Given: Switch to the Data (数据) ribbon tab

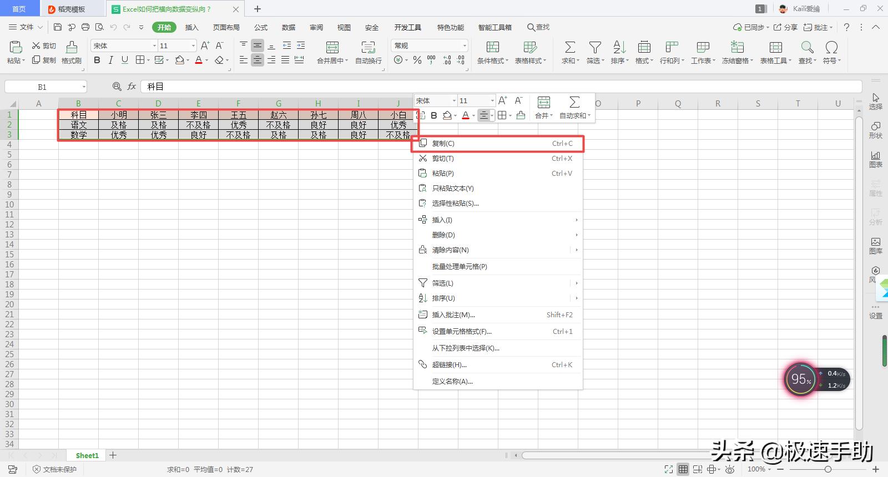Looking at the screenshot, I should pyautogui.click(x=289, y=27).
